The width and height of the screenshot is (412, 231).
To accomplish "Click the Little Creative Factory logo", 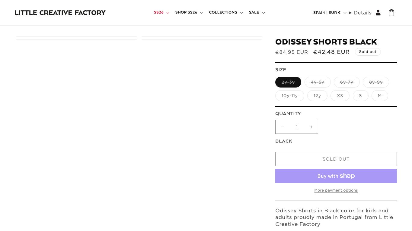I will pos(60,13).
